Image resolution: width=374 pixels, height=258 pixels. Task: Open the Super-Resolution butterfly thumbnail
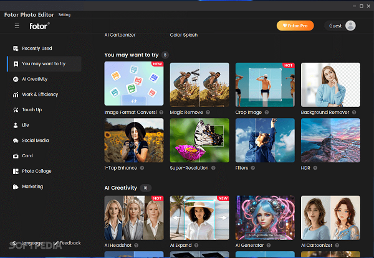pos(199,141)
